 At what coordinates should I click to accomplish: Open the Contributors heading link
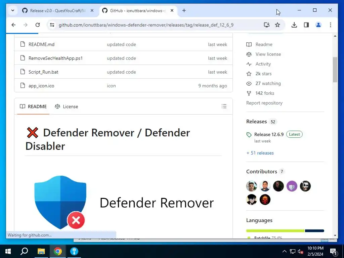(261, 172)
